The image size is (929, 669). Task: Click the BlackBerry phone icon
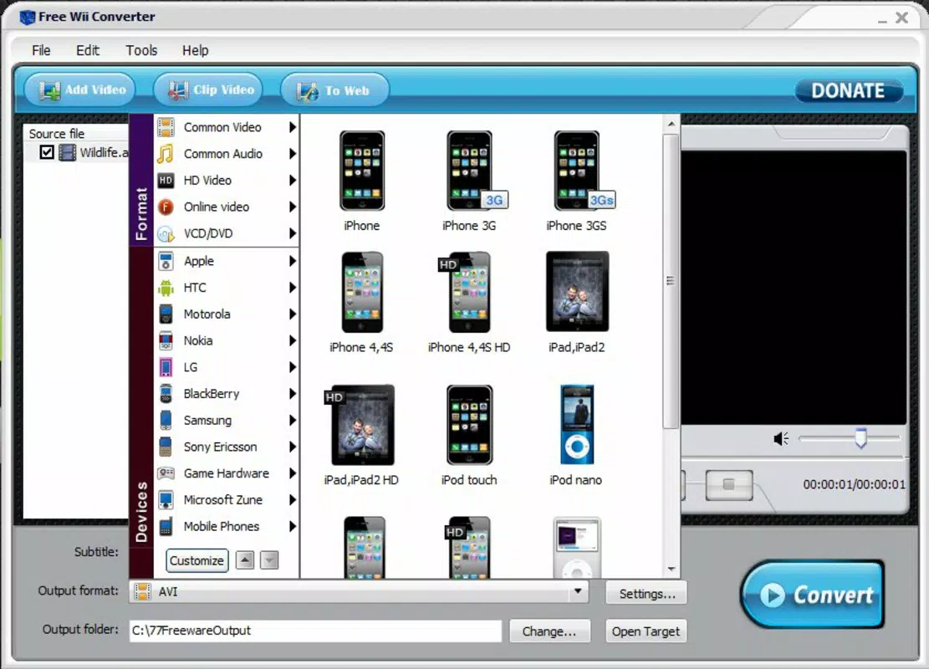click(x=166, y=394)
